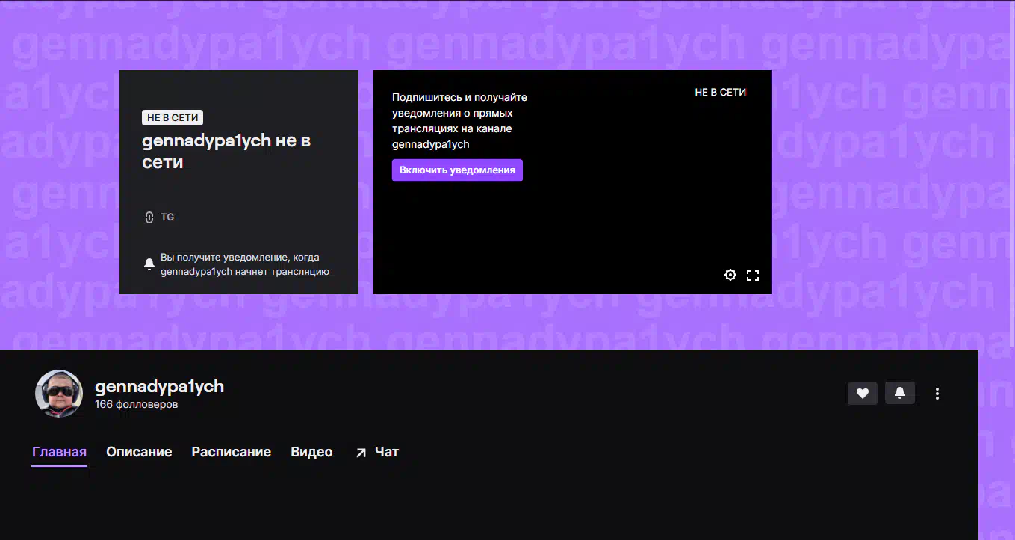Open the Расписание tab
This screenshot has height=540, width=1015.
click(x=232, y=452)
